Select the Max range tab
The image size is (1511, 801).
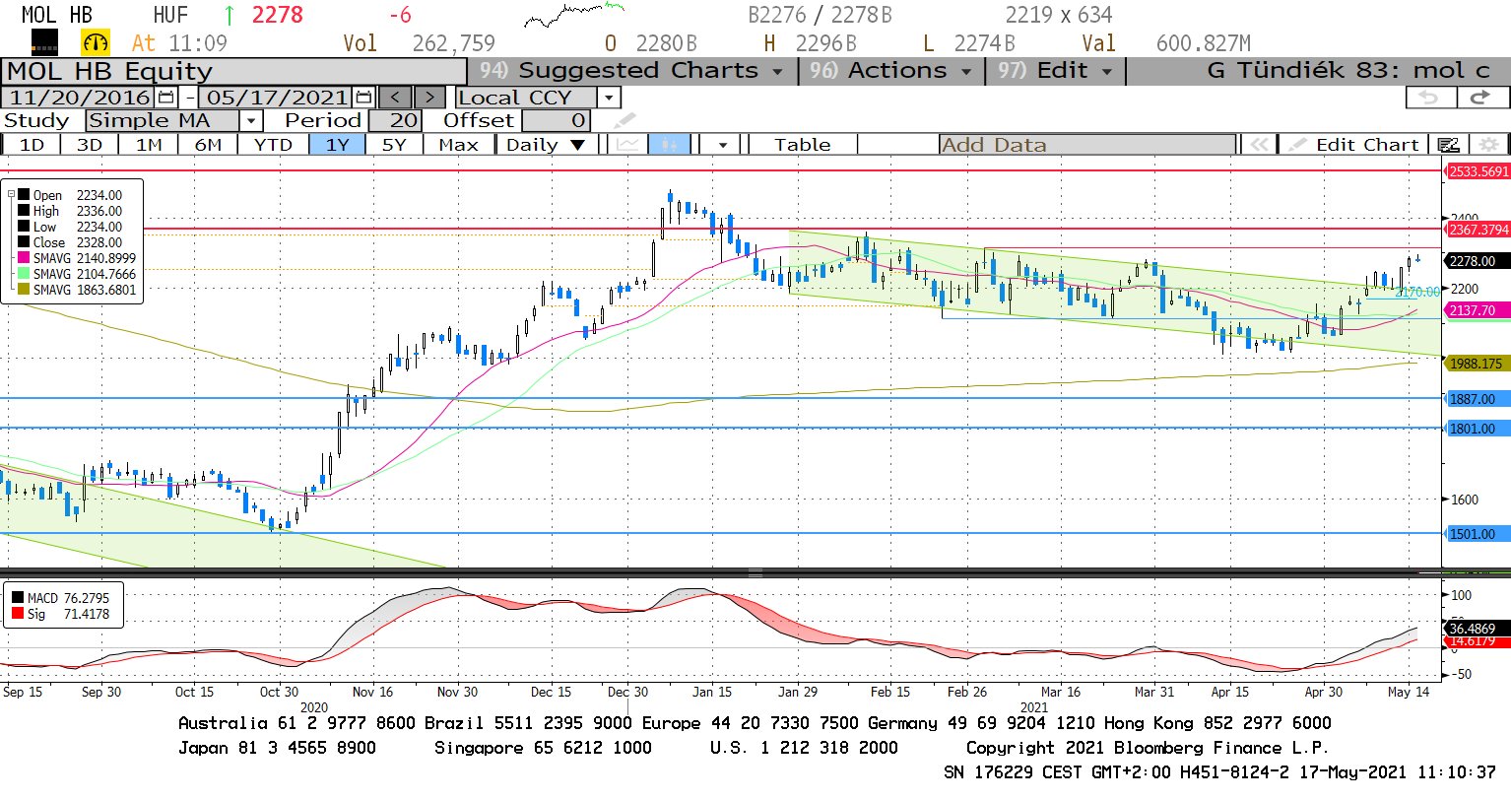click(x=458, y=145)
